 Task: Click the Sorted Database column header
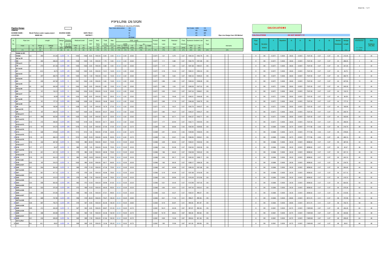click(x=338, y=42)
